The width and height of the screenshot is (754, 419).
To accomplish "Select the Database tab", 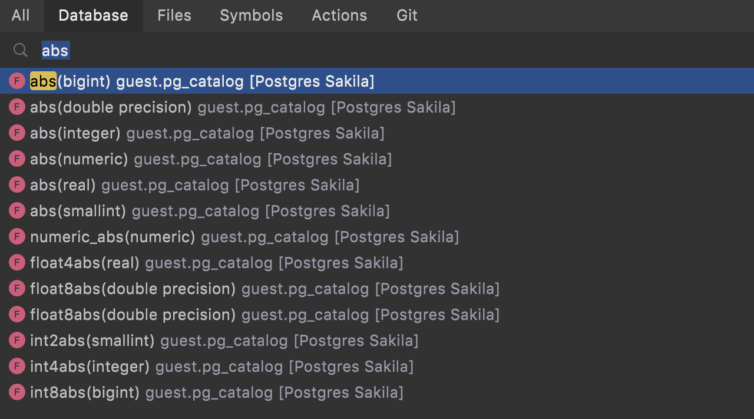I will click(x=93, y=15).
